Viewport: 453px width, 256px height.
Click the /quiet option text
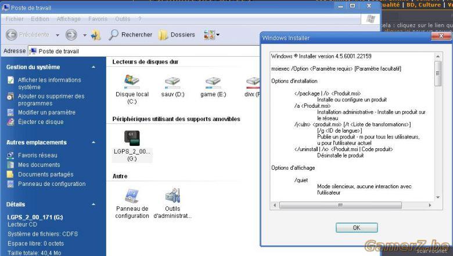(x=301, y=180)
